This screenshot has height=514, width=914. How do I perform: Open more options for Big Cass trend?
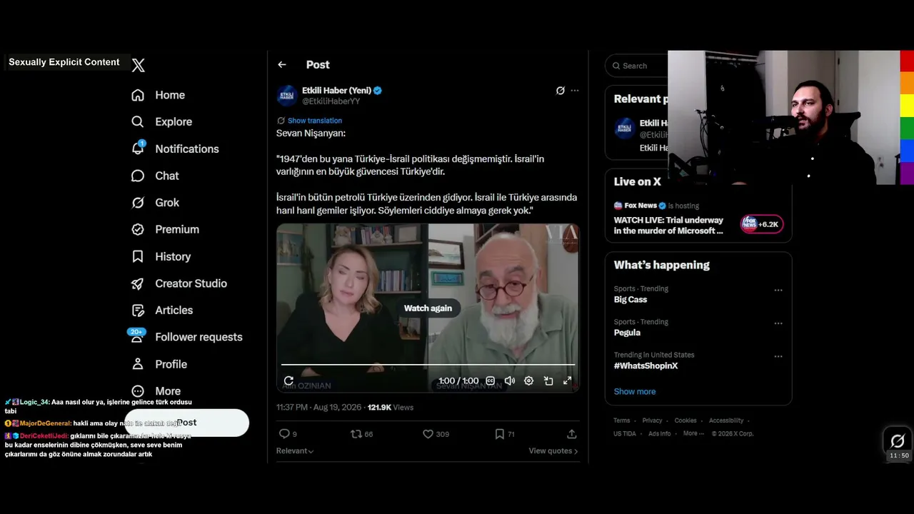[778, 290]
